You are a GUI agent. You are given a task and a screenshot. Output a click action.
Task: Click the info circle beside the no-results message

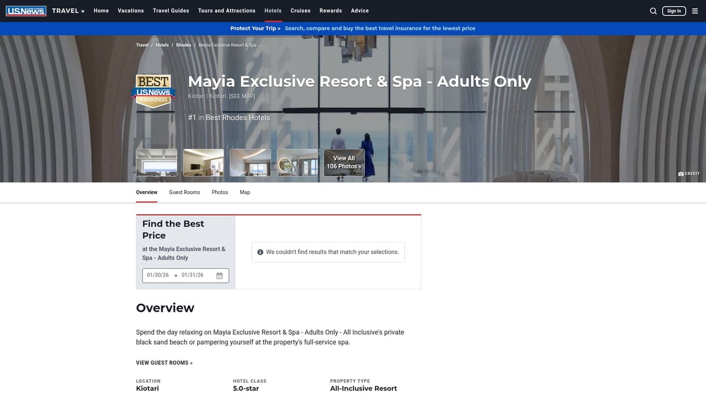pyautogui.click(x=259, y=252)
